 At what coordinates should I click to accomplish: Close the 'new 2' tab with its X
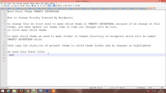[155, 9]
